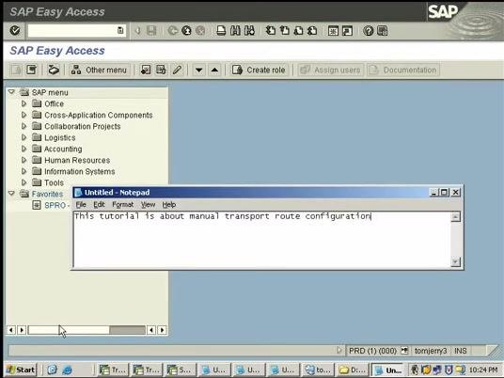
Task: Switch to the to... taskbar button
Action: (x=318, y=370)
